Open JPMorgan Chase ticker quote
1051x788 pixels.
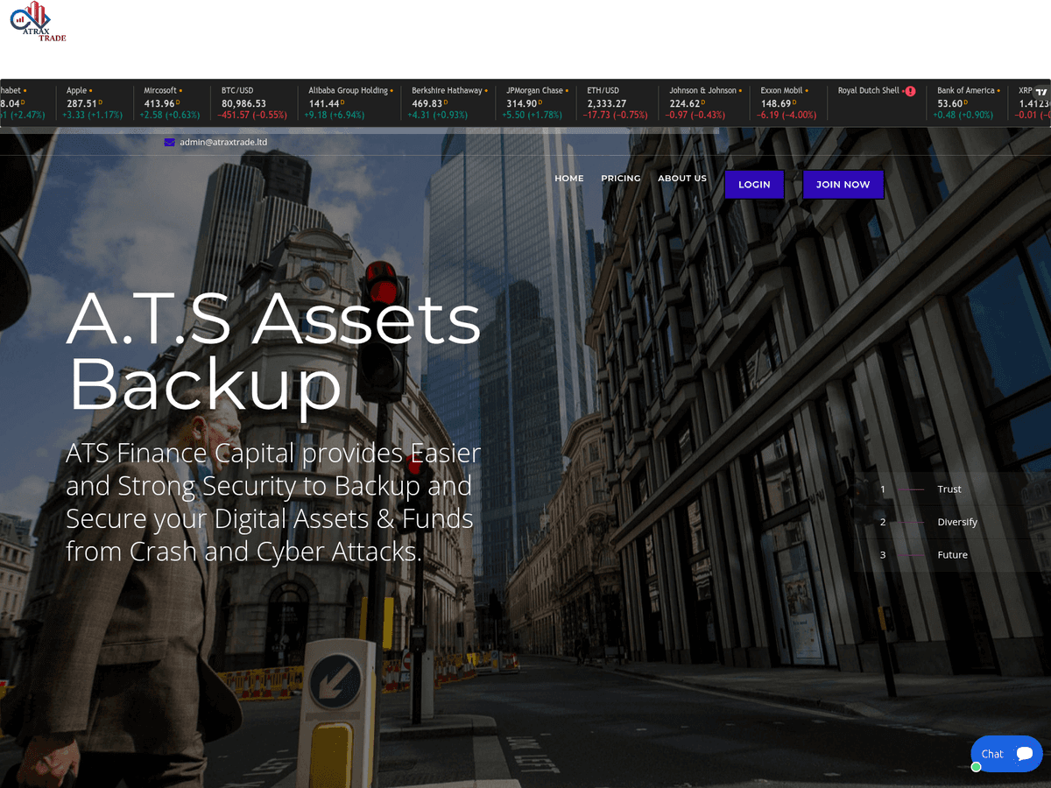coord(536,102)
